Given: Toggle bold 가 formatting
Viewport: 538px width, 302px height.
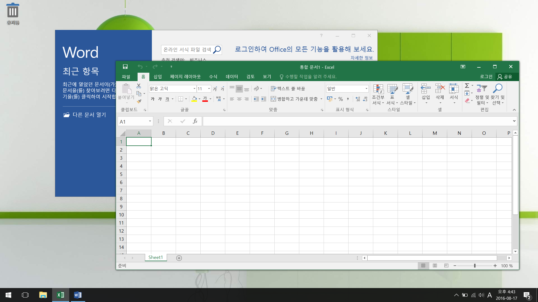Looking at the screenshot, I should click(x=153, y=99).
